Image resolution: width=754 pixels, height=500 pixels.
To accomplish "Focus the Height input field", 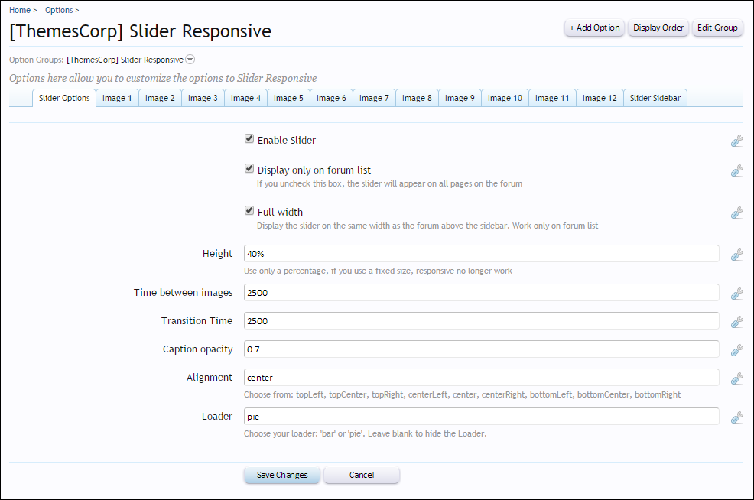I will (481, 253).
